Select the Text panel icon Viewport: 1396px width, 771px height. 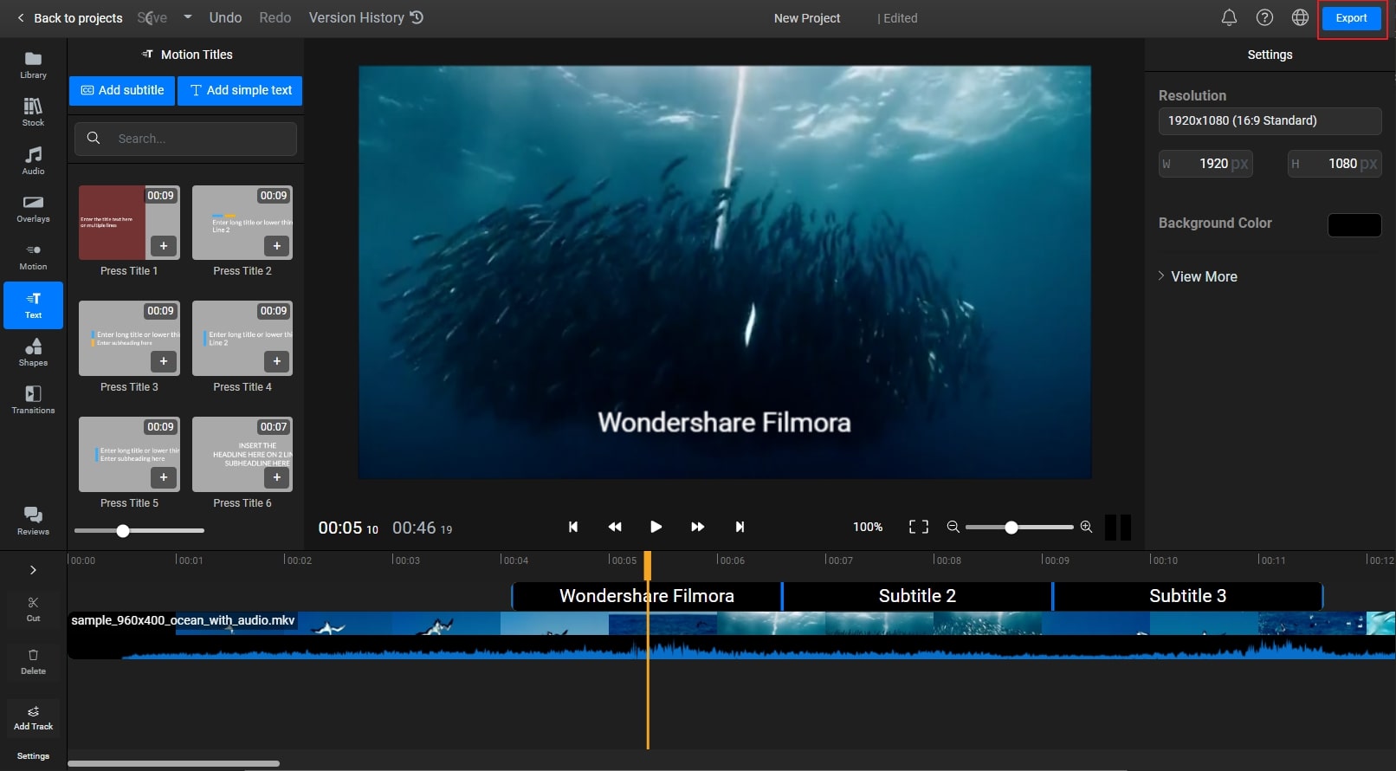pyautogui.click(x=33, y=305)
